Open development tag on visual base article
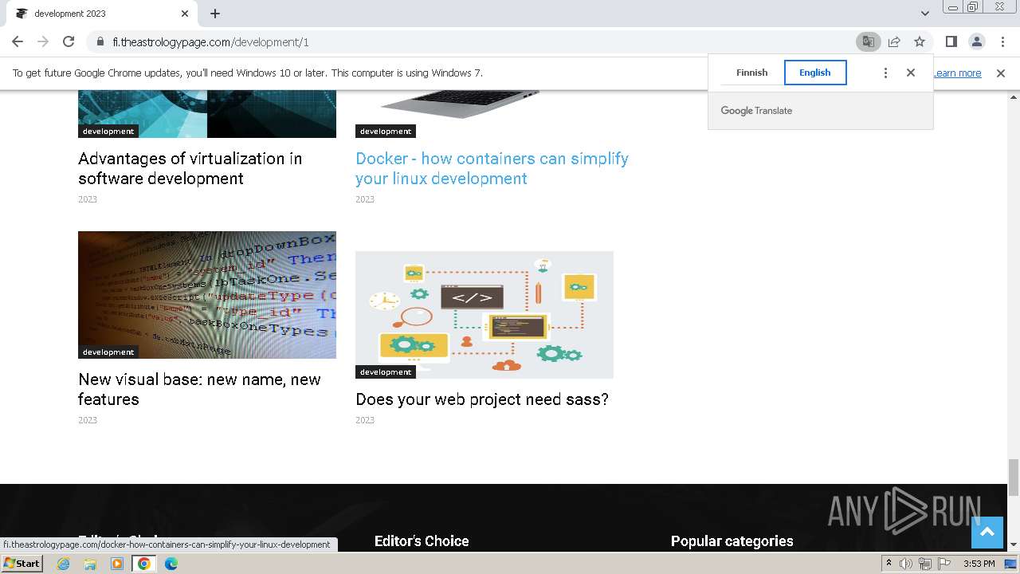The width and height of the screenshot is (1020, 574). click(108, 352)
